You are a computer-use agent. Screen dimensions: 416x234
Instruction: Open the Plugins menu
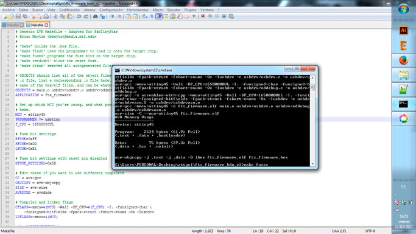pos(190,10)
